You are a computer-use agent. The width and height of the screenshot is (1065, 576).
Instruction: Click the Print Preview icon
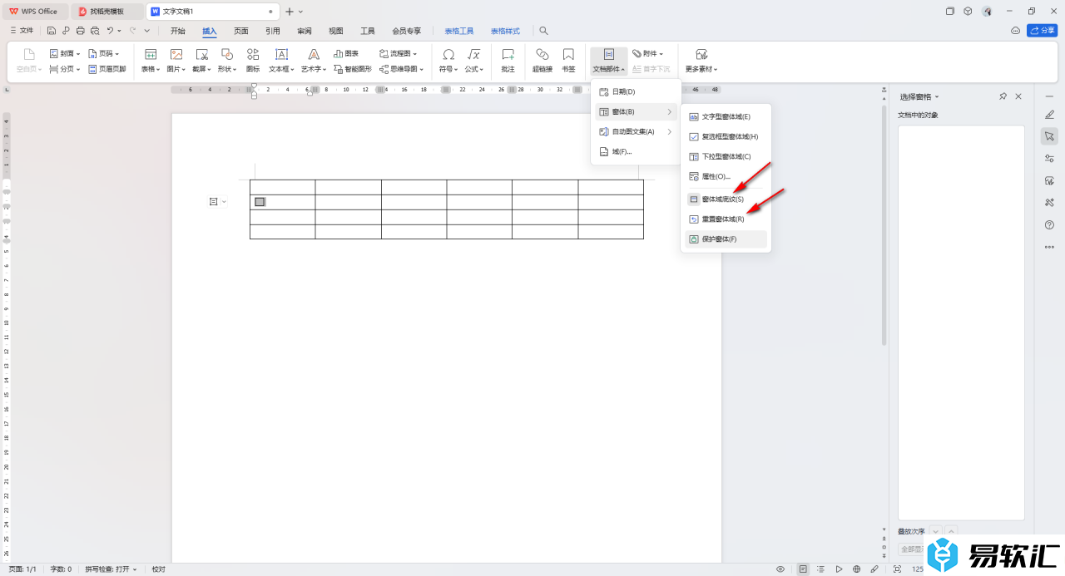(x=94, y=31)
